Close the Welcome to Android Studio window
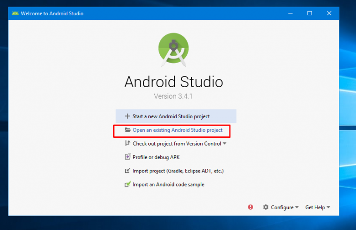Image resolution: width=356 pixels, height=230 pixels. 330,13
